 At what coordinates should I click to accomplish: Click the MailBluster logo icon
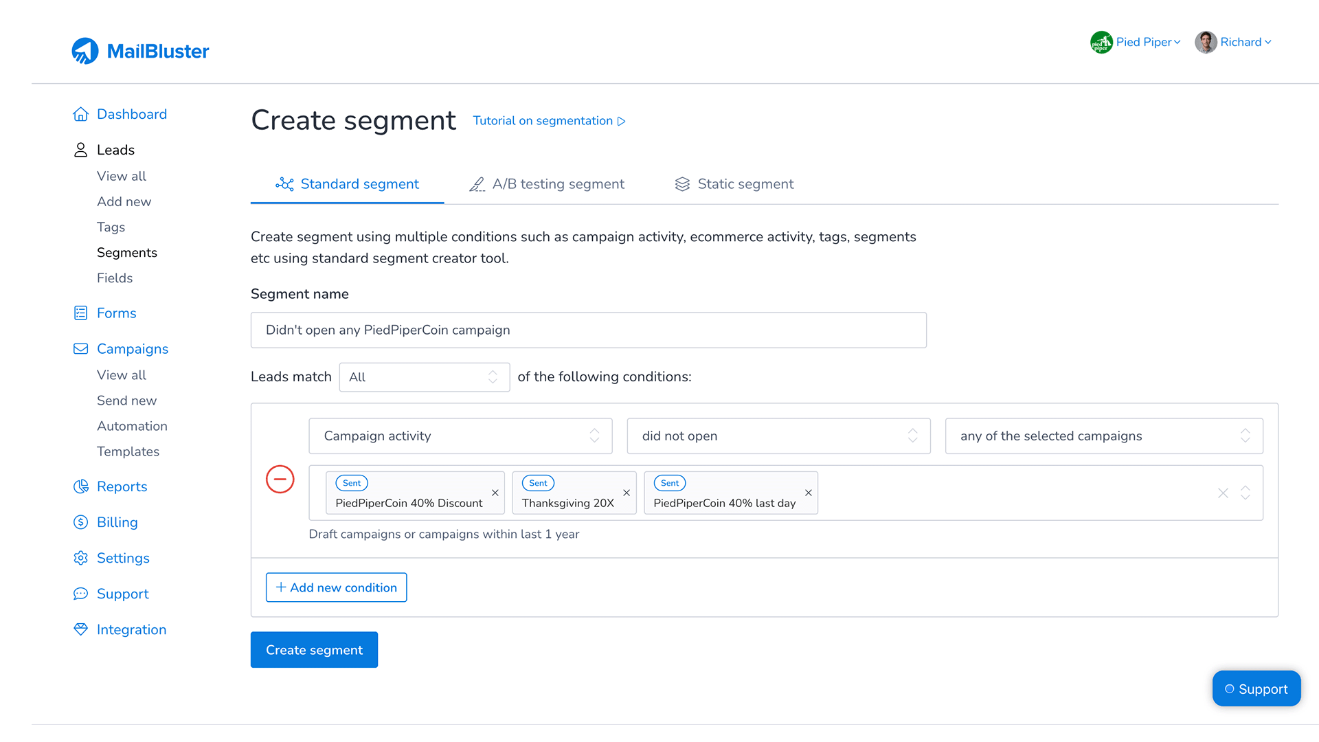pos(85,51)
